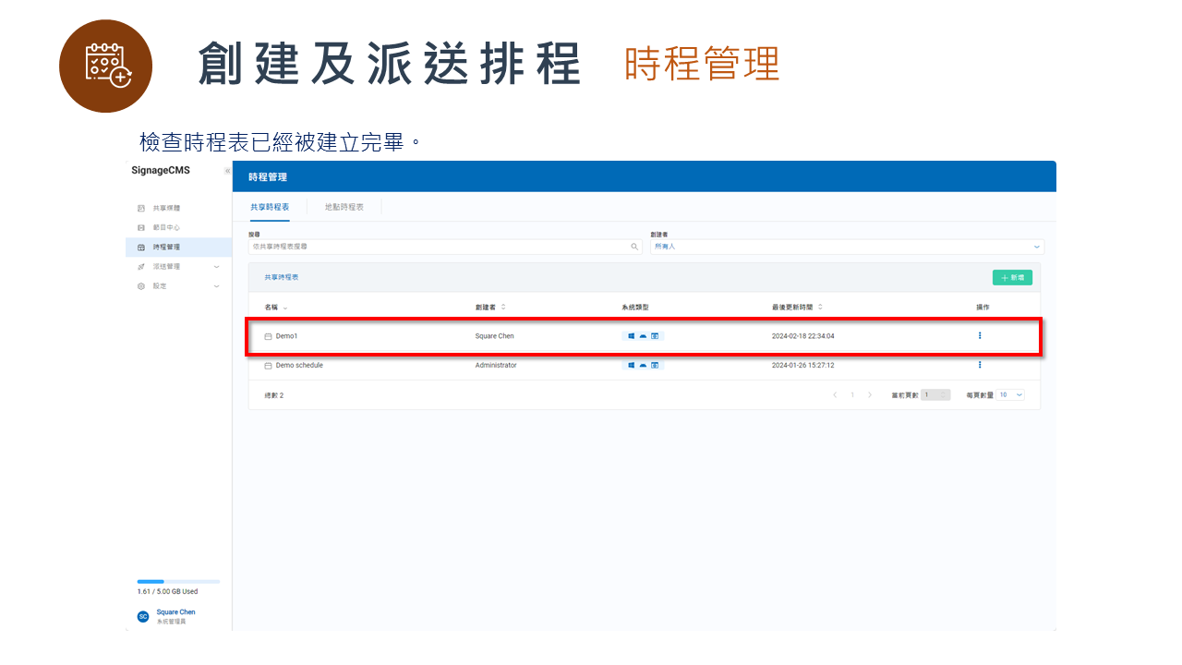Click the tablet system type icon on Demo schedule row
The width and height of the screenshot is (1182, 665).
tap(654, 365)
